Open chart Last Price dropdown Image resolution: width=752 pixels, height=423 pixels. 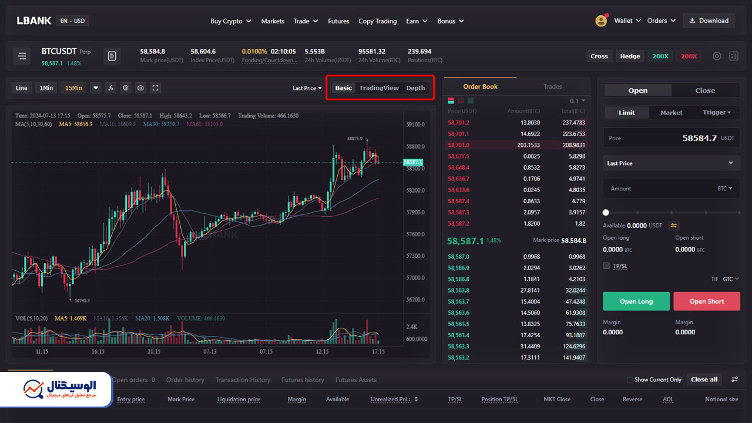coord(307,88)
